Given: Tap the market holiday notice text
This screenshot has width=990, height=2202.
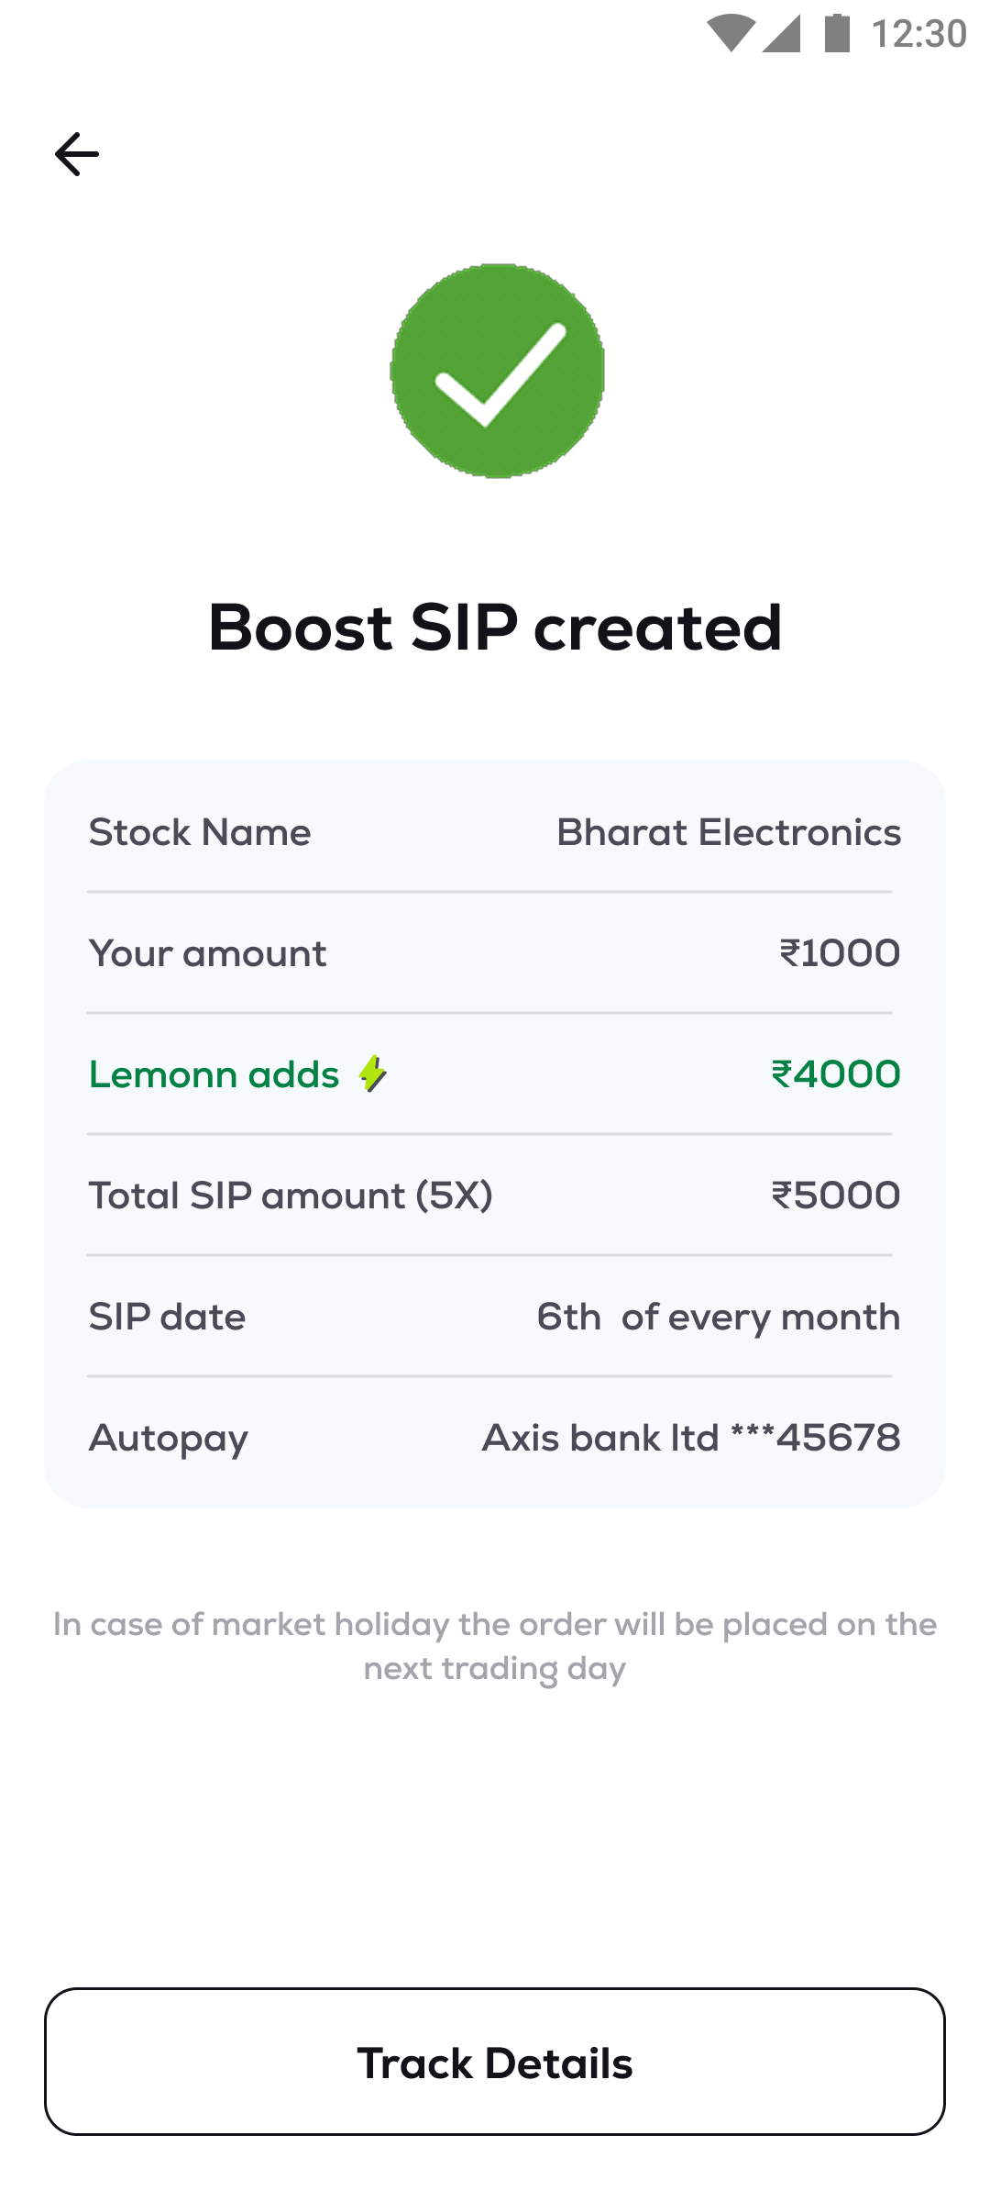Looking at the screenshot, I should pos(495,1646).
